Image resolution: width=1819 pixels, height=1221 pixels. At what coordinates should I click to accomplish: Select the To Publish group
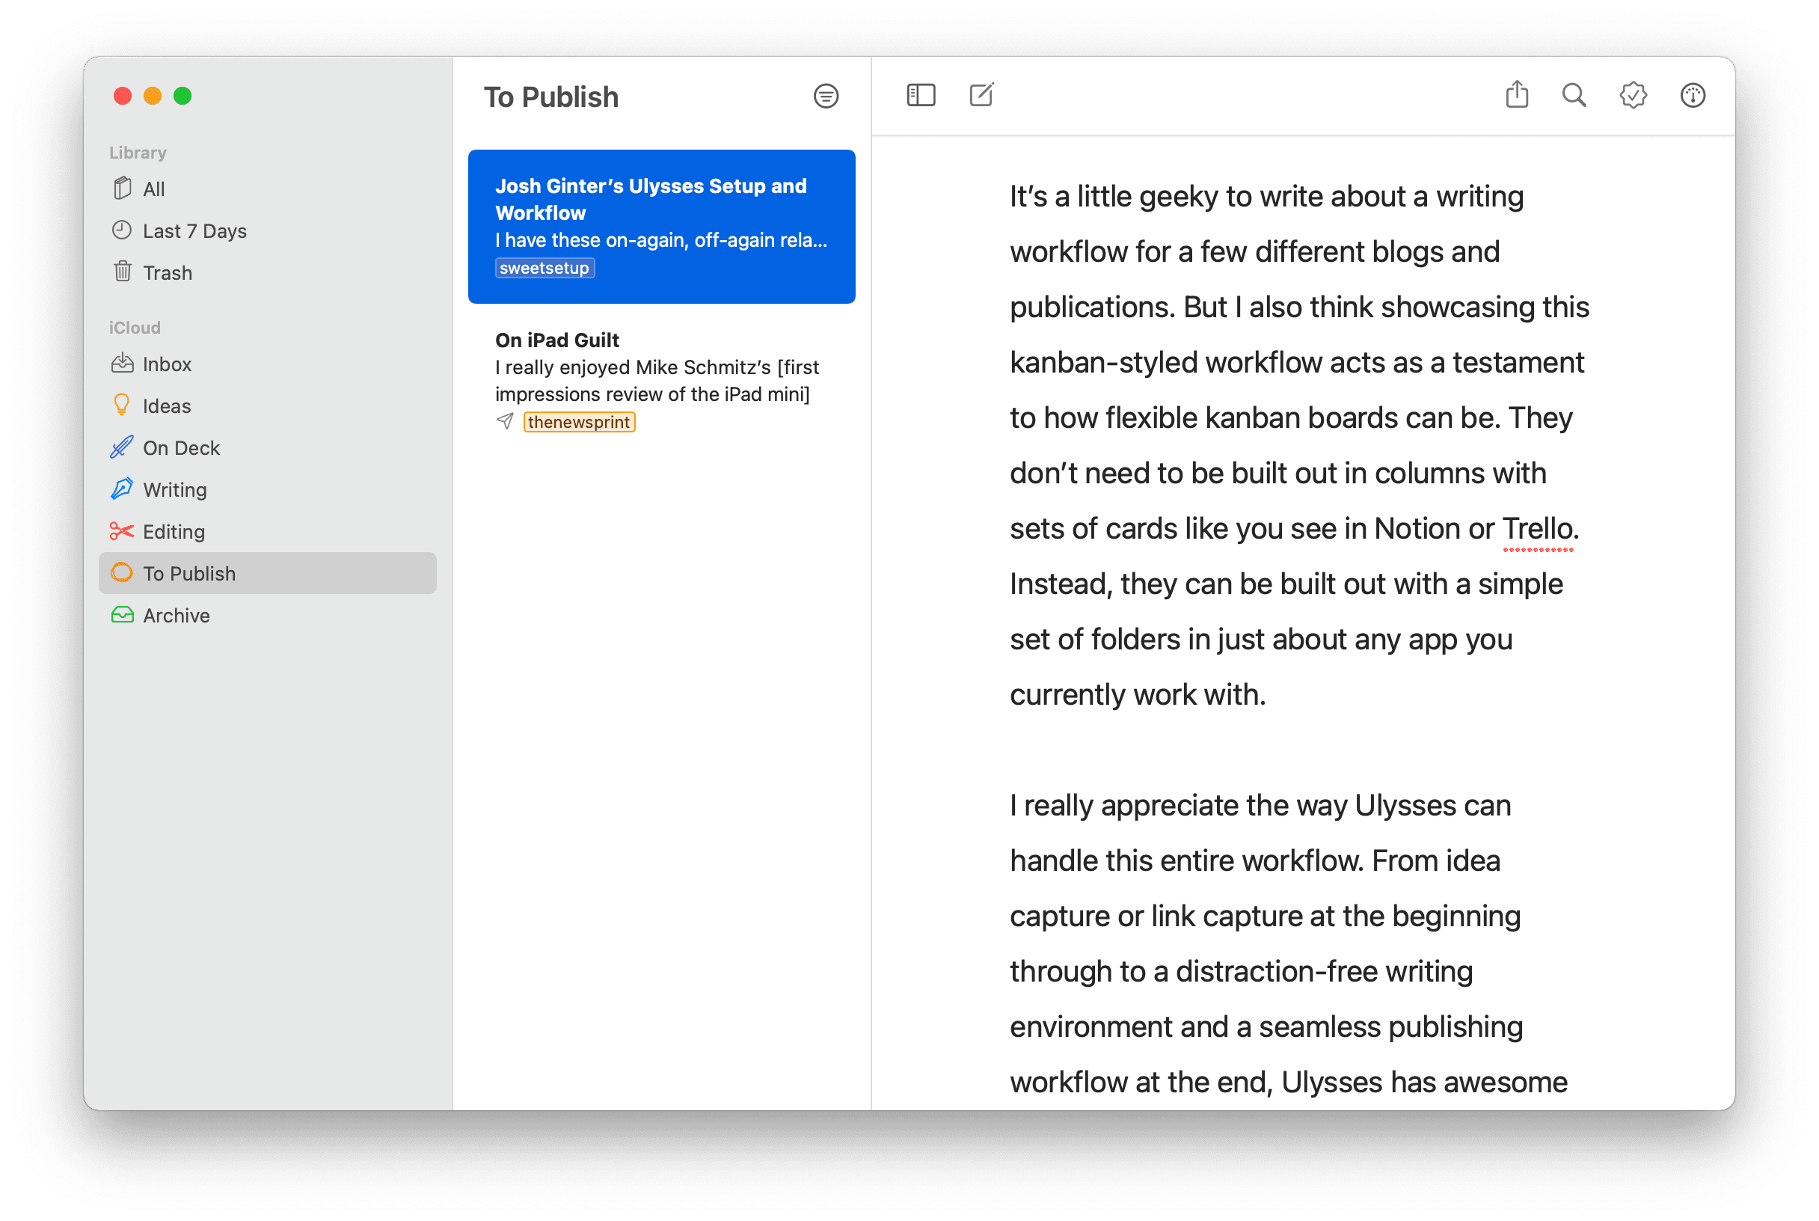[x=267, y=573]
